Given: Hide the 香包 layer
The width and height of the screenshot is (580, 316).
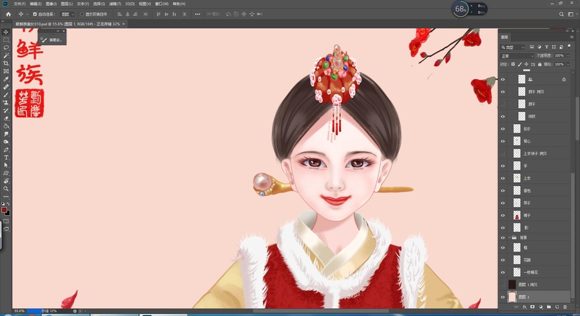Looking at the screenshot, I should pyautogui.click(x=503, y=191).
